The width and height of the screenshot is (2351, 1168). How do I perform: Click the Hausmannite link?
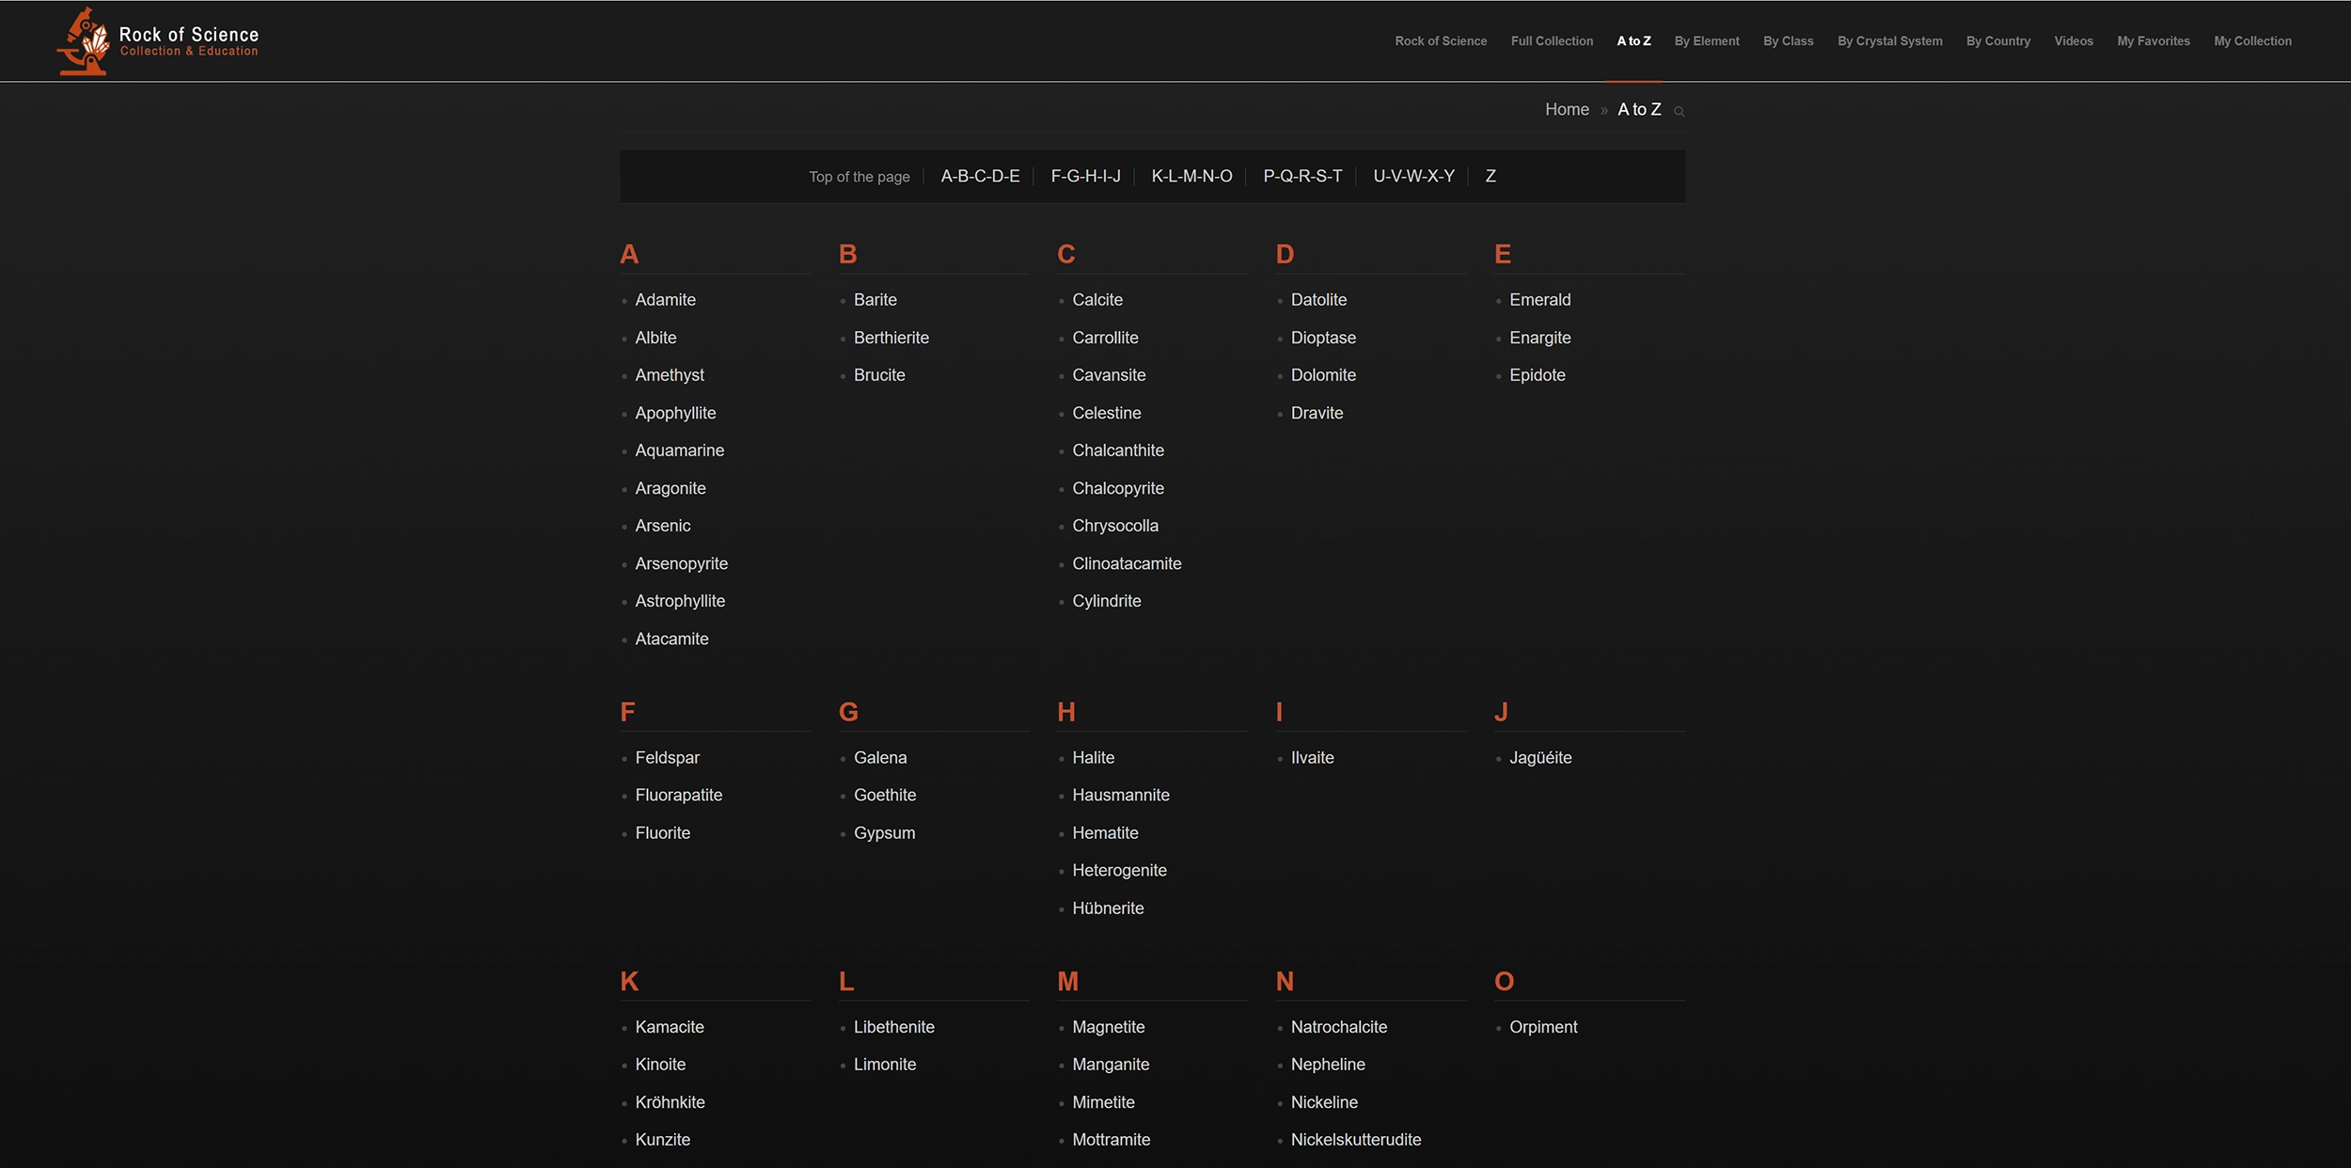click(x=1121, y=796)
